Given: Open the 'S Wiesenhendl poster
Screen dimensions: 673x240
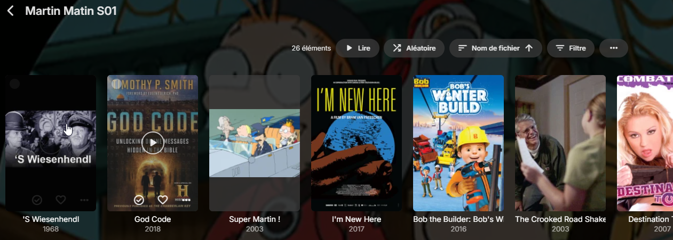Looking at the screenshot, I should (51, 143).
